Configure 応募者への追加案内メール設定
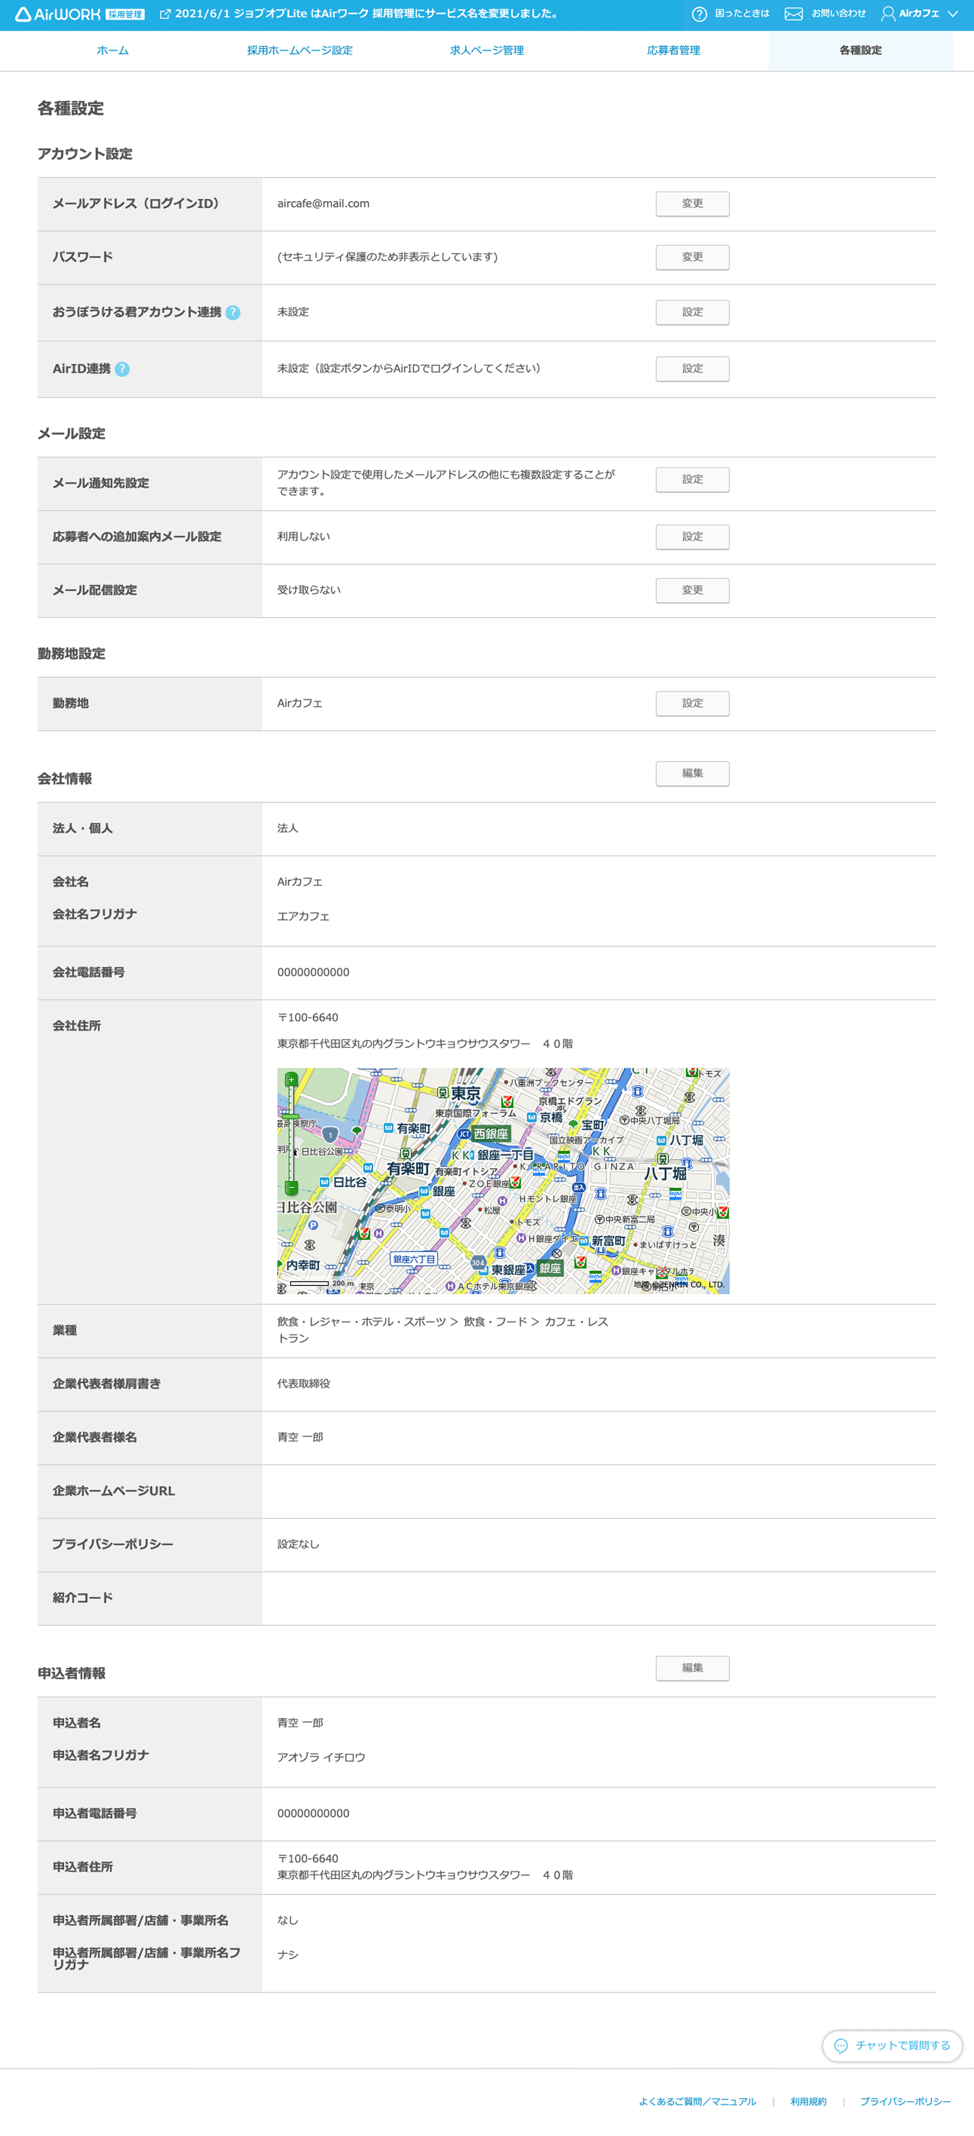This screenshot has height=2136, width=974. [x=692, y=537]
